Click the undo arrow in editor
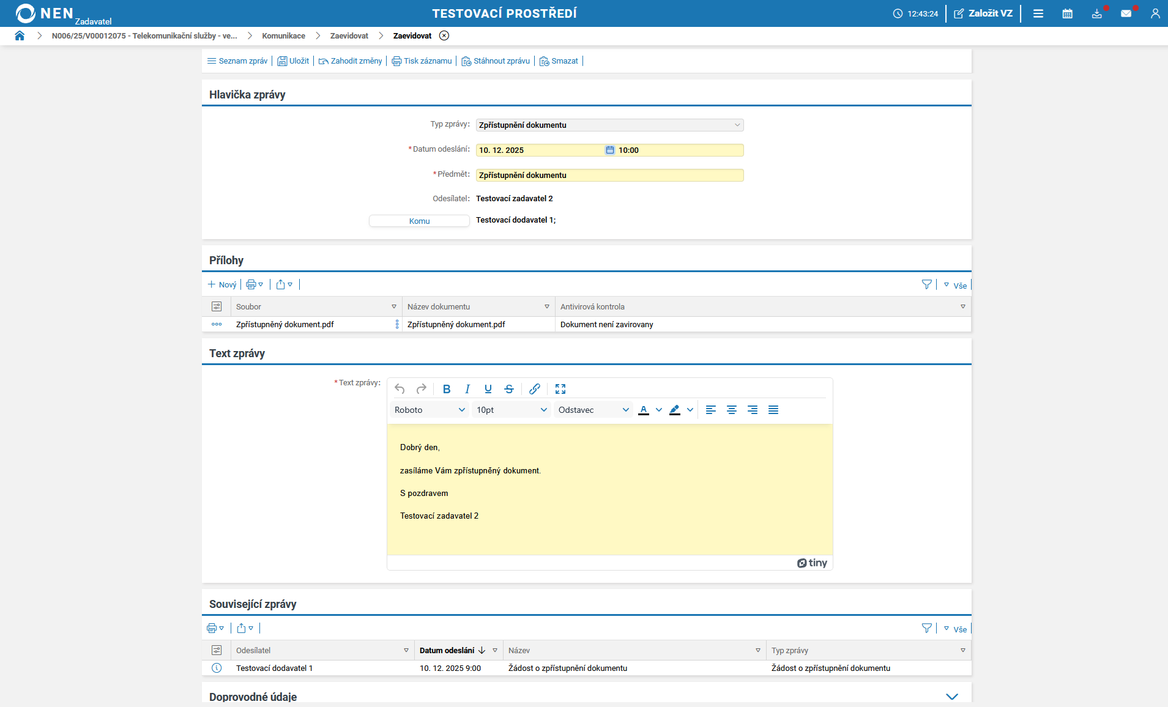This screenshot has height=707, width=1168. pyautogui.click(x=400, y=389)
